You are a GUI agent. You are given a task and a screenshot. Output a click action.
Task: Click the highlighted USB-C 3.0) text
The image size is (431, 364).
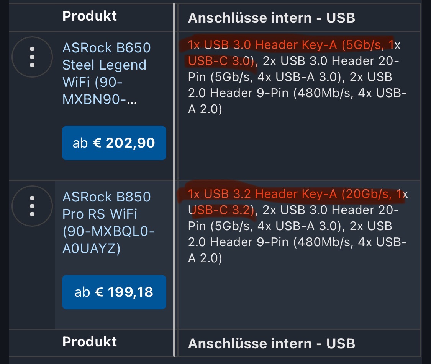click(x=221, y=61)
